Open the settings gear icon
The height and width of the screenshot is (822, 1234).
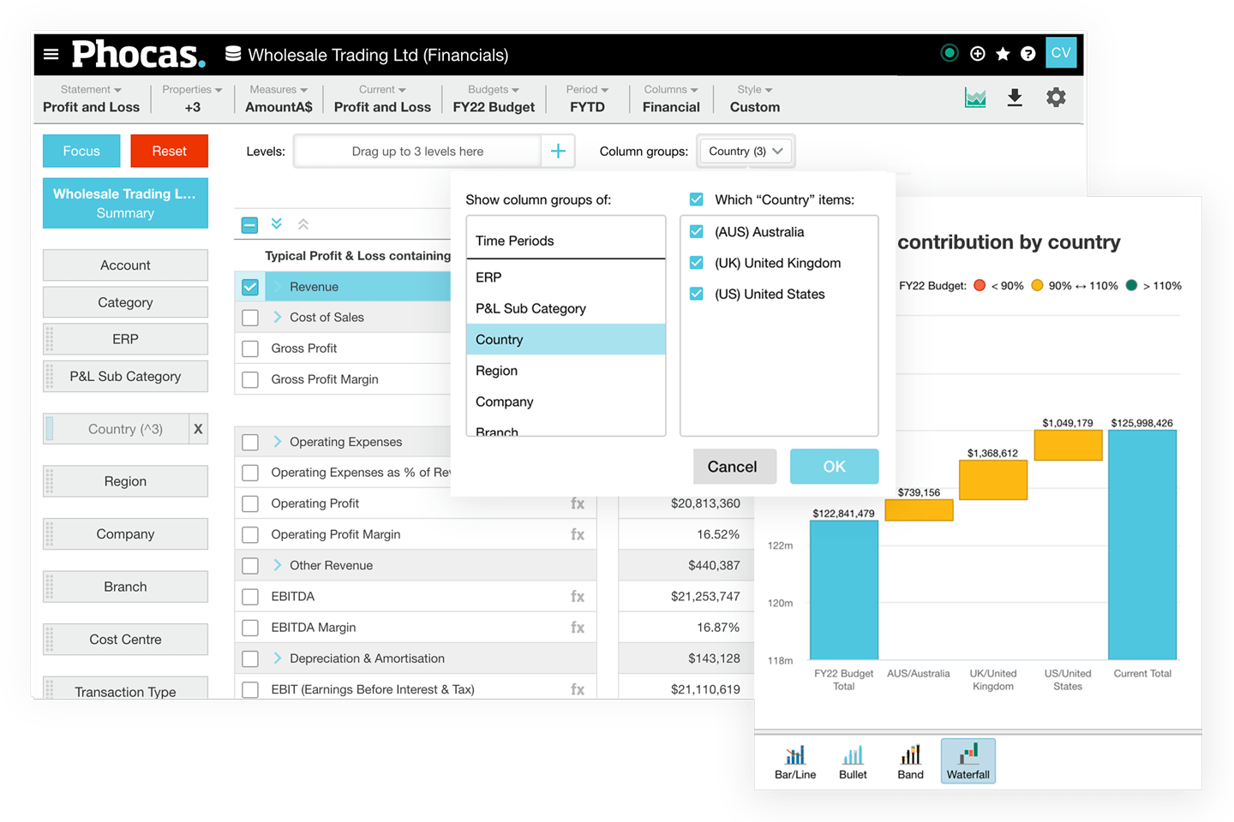point(1056,97)
